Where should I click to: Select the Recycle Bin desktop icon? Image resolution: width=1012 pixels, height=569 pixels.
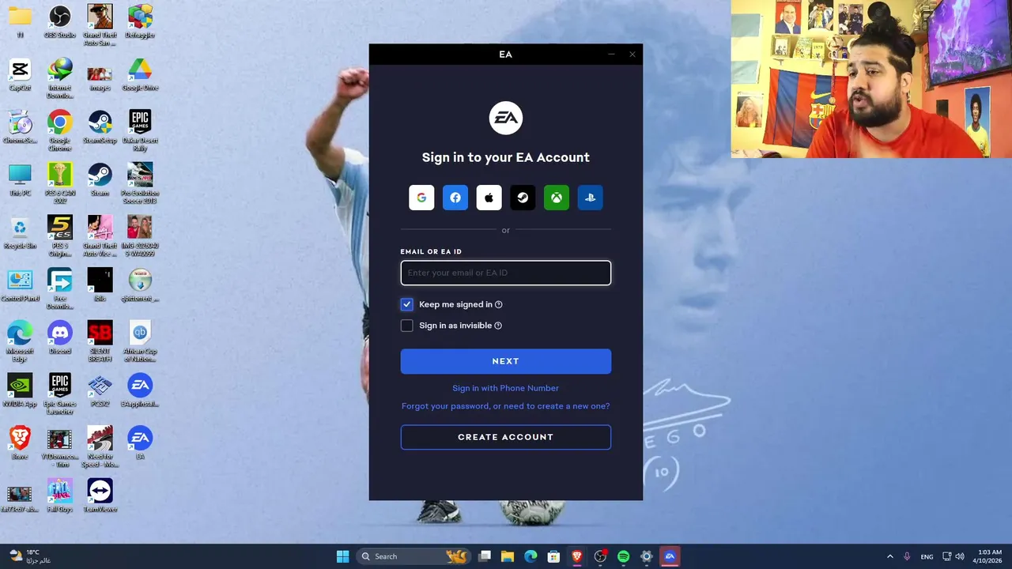point(20,233)
